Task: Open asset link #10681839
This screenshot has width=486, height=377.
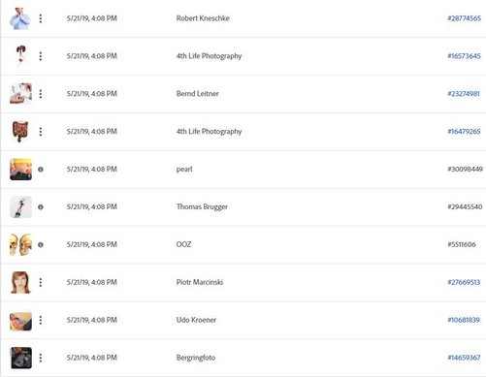Action: [464, 320]
